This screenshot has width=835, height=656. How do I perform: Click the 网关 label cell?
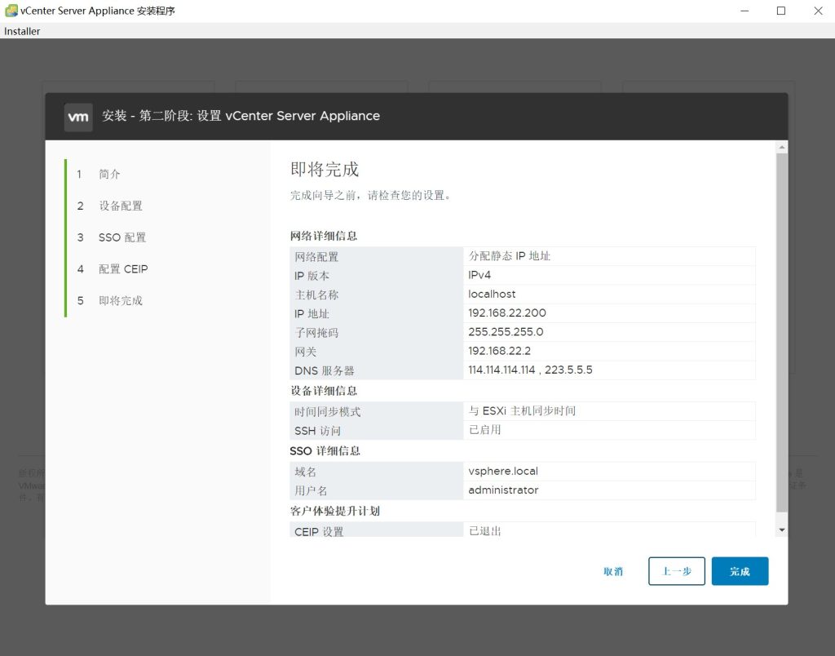(377, 351)
